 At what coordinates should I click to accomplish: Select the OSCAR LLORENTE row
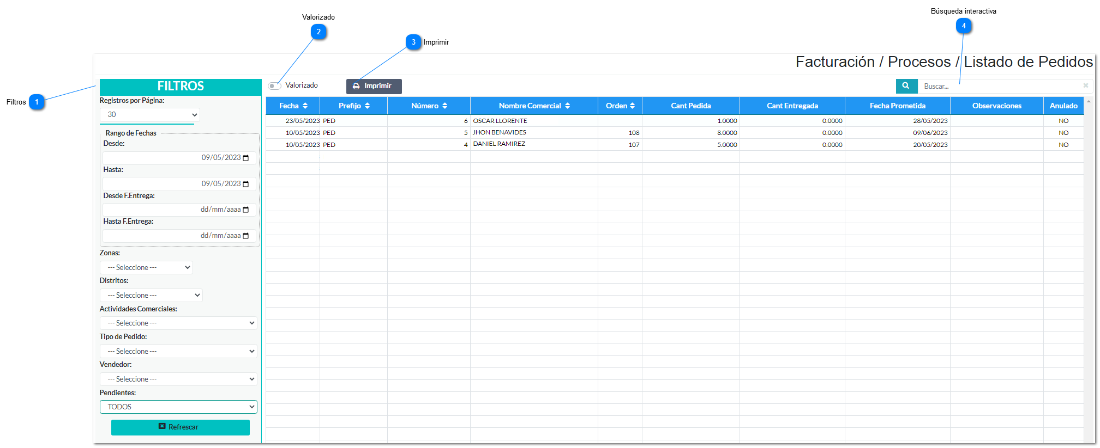point(675,121)
